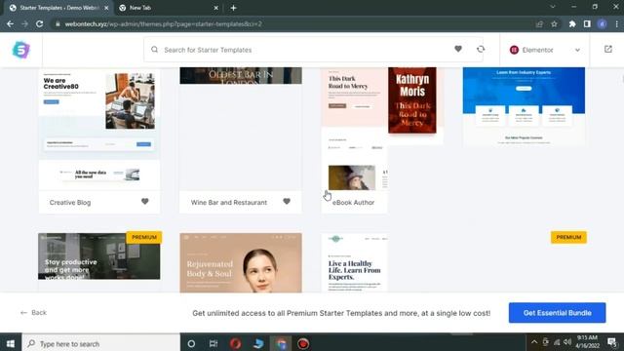Click the share page icon in address bar
The width and height of the screenshot is (624, 351).
coord(539,24)
